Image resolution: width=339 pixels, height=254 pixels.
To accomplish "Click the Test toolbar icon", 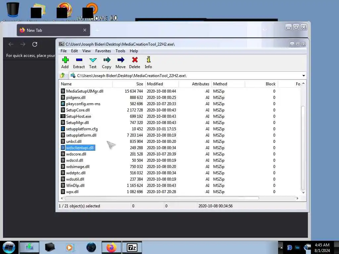I will pyautogui.click(x=93, y=60).
